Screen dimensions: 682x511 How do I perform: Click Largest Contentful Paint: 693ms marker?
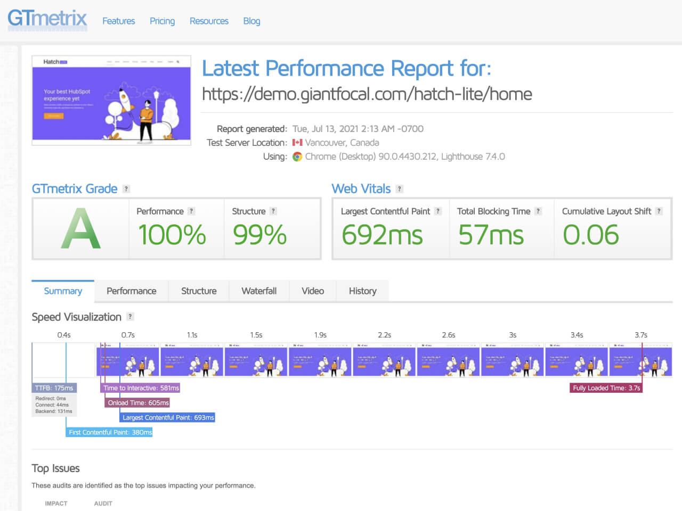point(168,417)
